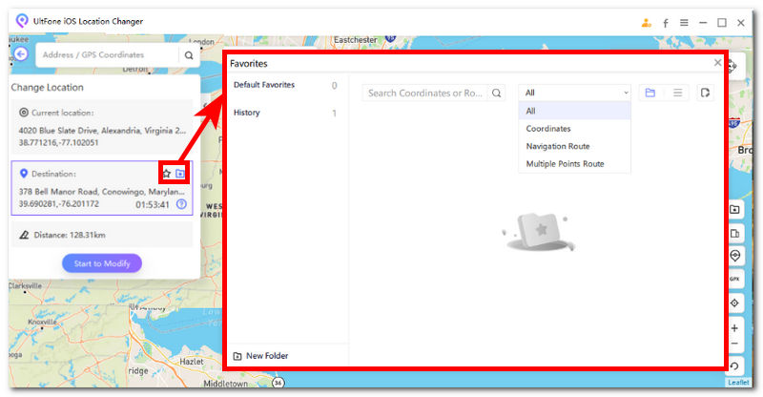Click the GPX import icon
This screenshot has width=763, height=397.
734,279
